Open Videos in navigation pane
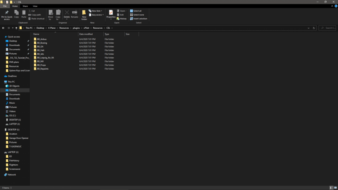338x190 pixels. [x=12, y=111]
